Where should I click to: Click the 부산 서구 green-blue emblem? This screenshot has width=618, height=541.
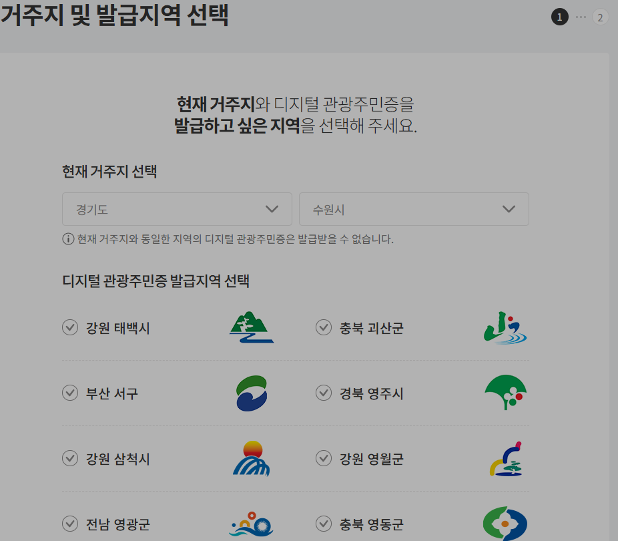[252, 393]
